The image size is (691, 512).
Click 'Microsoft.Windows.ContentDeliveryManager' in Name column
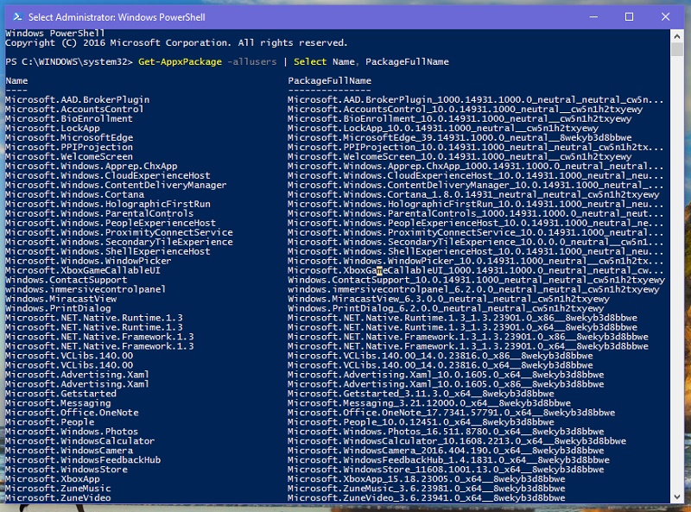[116, 185]
